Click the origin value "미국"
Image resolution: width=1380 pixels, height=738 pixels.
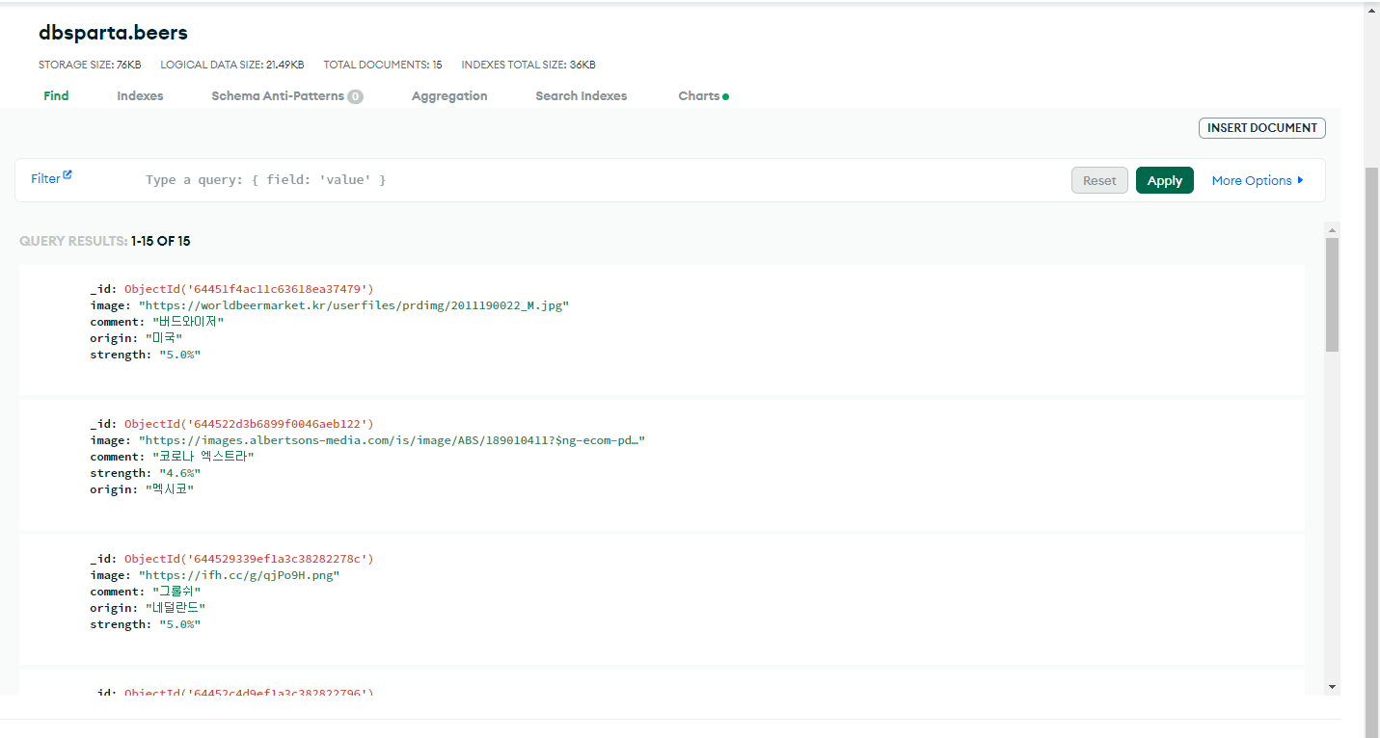[164, 338]
